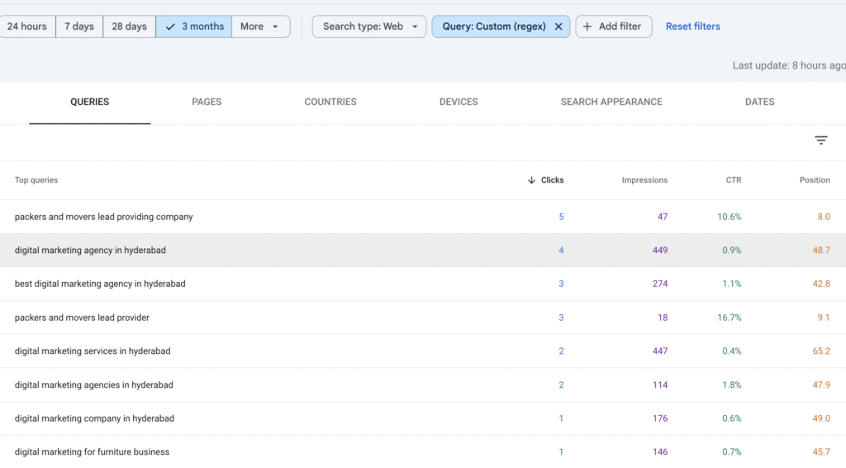846x468 pixels.
Task: Expand the More date range dropdown
Action: 260,26
